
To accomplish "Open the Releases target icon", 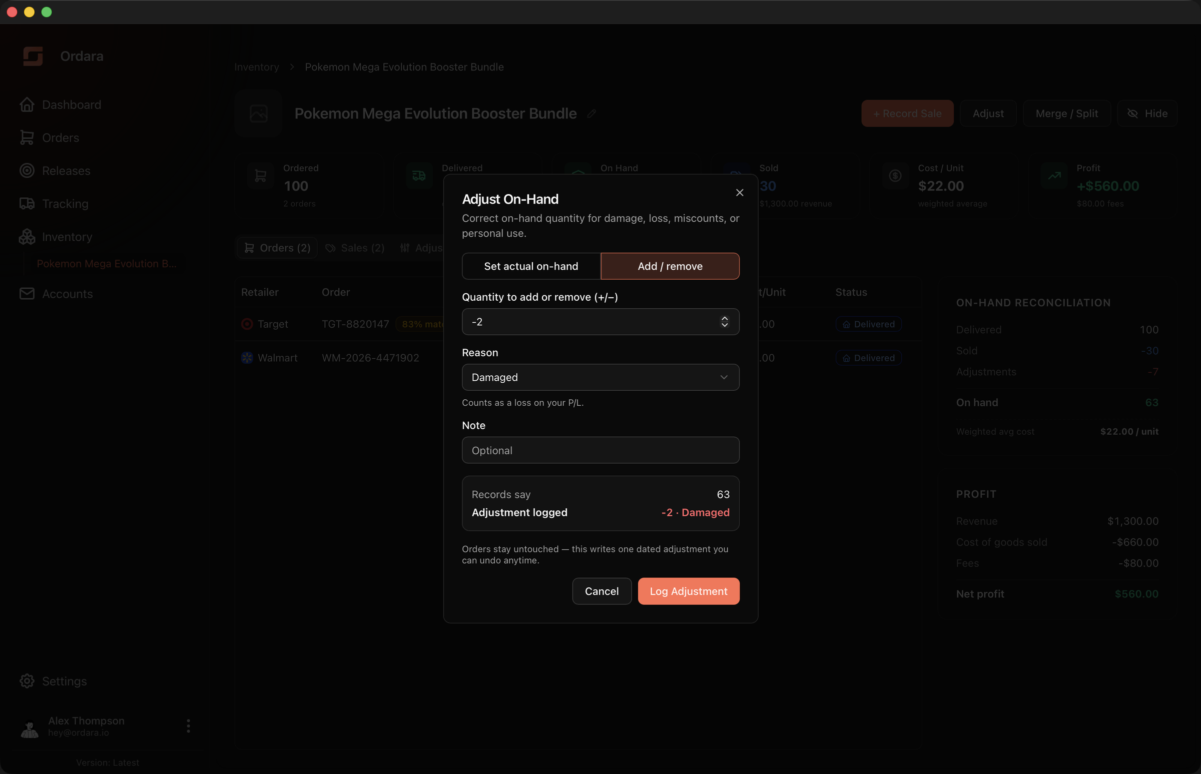I will (x=27, y=171).
